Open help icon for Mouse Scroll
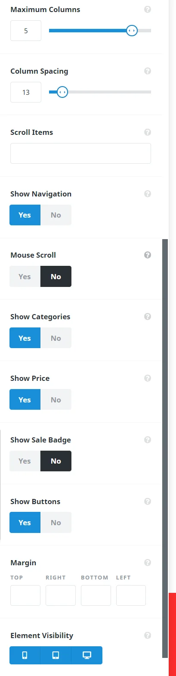Image resolution: width=176 pixels, height=676 pixels. point(148,255)
